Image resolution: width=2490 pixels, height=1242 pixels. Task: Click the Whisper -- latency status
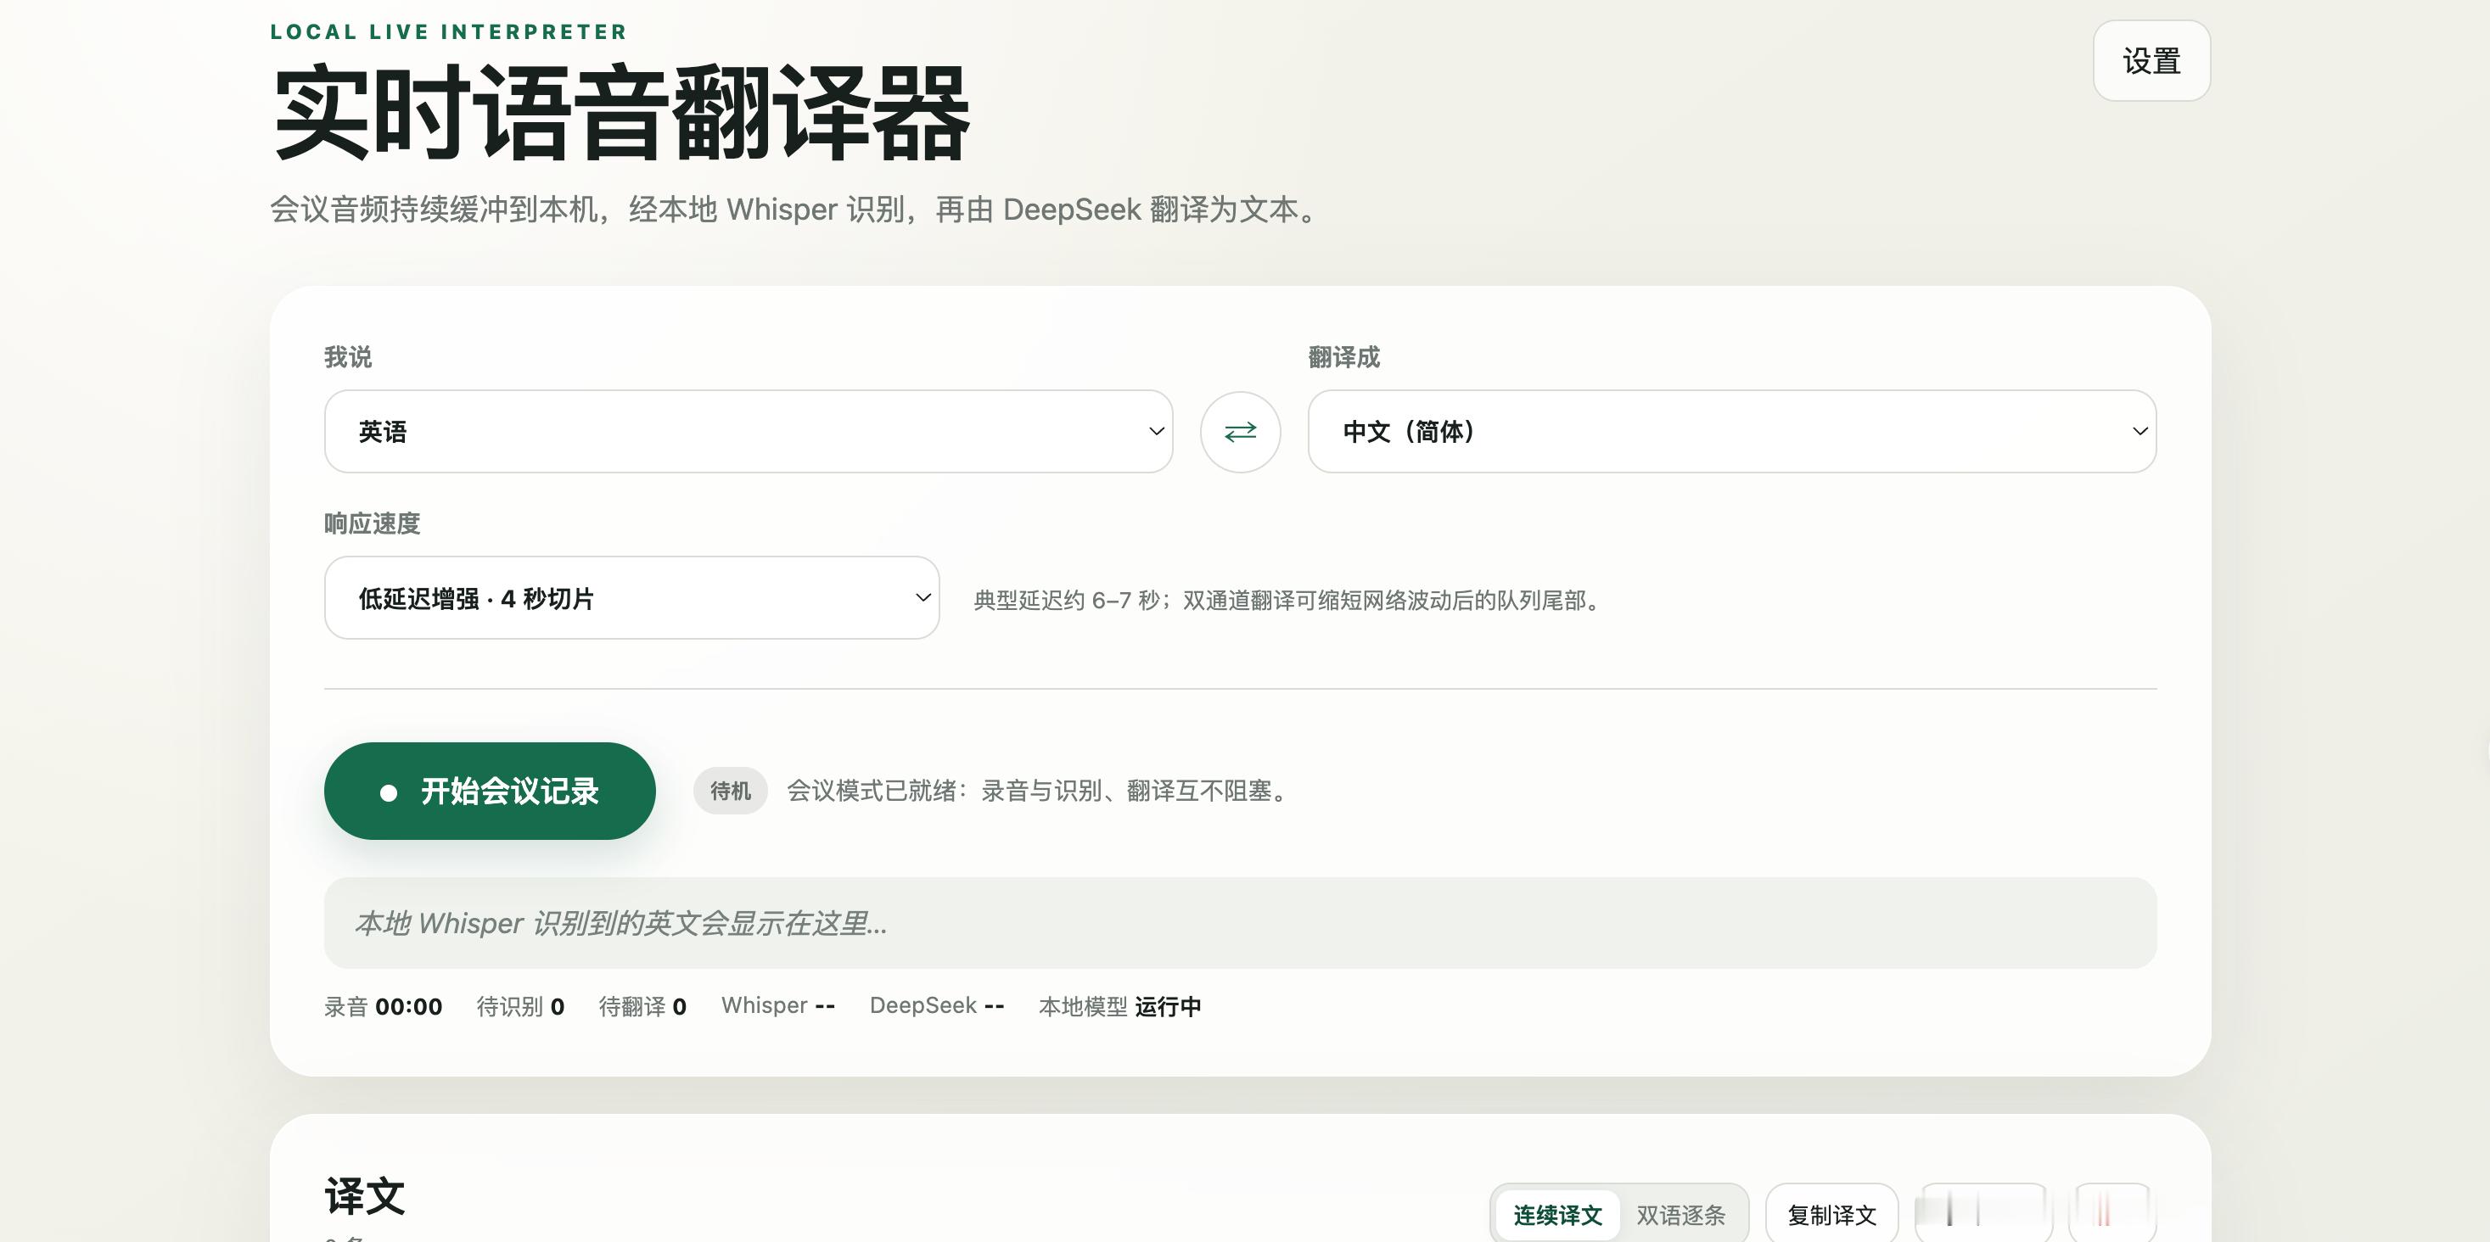pos(778,1005)
